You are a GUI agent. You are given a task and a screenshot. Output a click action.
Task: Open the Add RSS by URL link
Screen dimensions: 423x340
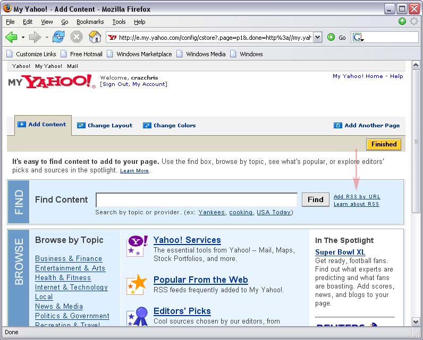pos(357,197)
